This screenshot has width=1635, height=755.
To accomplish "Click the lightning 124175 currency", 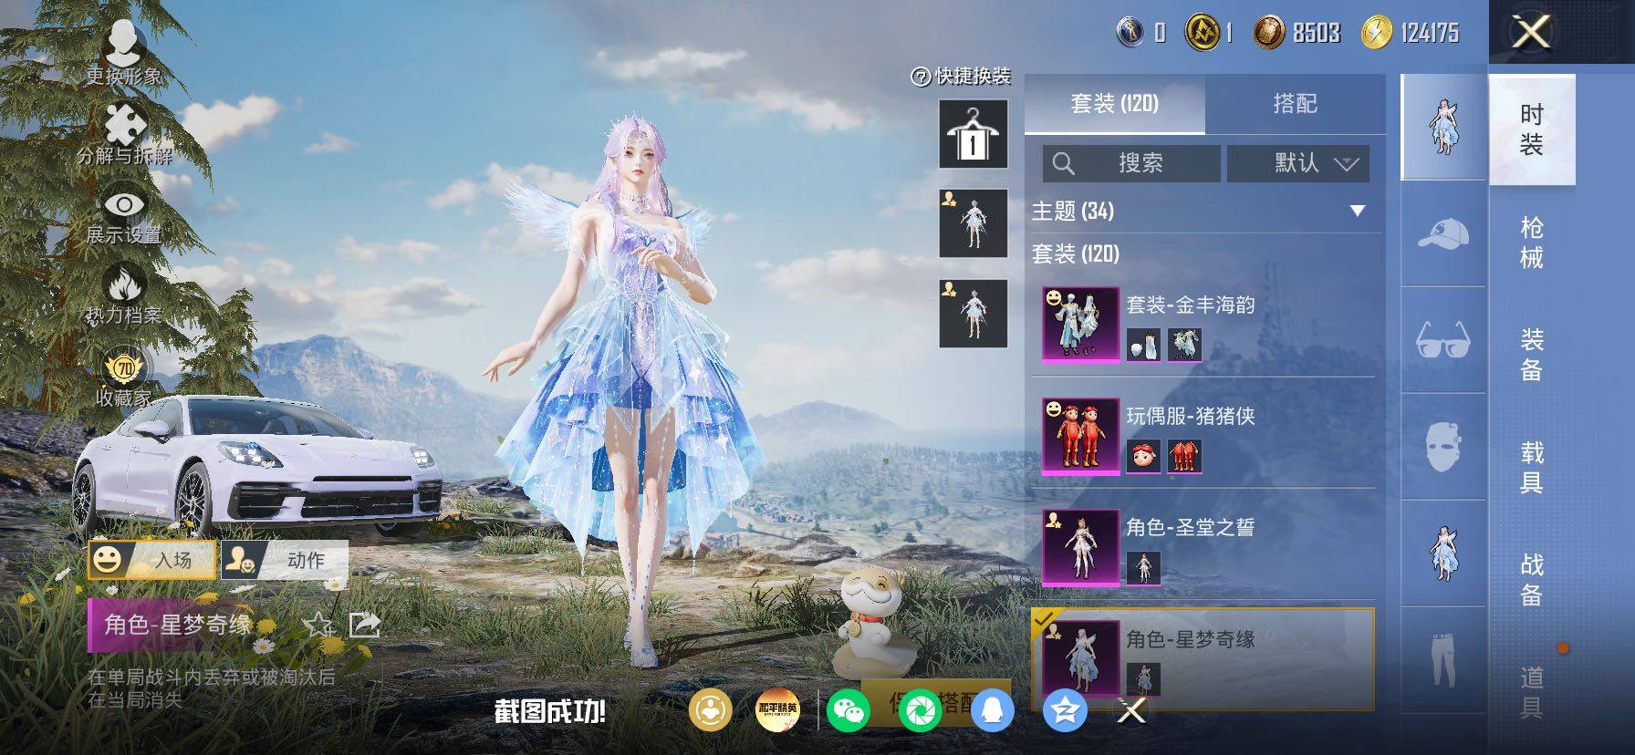I will click(1411, 33).
